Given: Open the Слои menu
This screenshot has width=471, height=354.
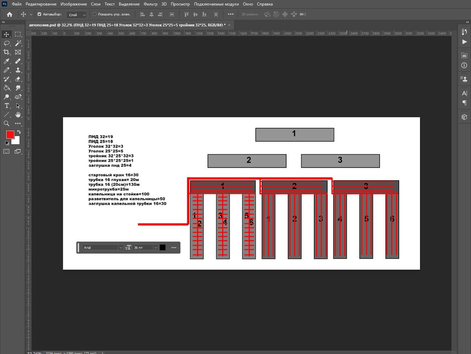Looking at the screenshot, I should click(96, 4).
